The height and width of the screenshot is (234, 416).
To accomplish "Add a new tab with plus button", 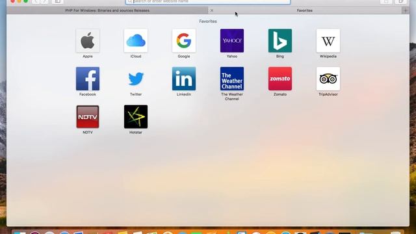I will [x=406, y=10].
